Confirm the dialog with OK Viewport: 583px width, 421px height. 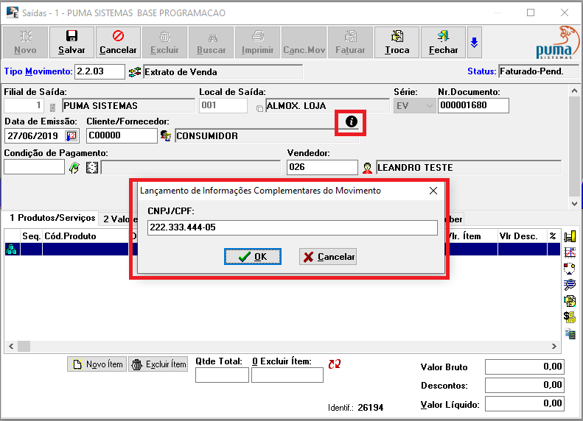point(253,257)
